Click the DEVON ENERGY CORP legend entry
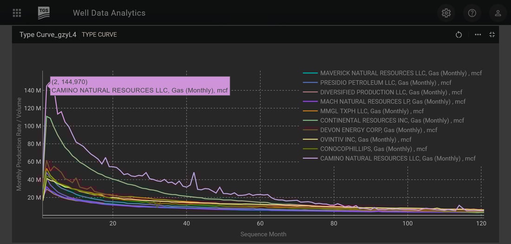Image resolution: width=511 pixels, height=244 pixels. coord(379,130)
